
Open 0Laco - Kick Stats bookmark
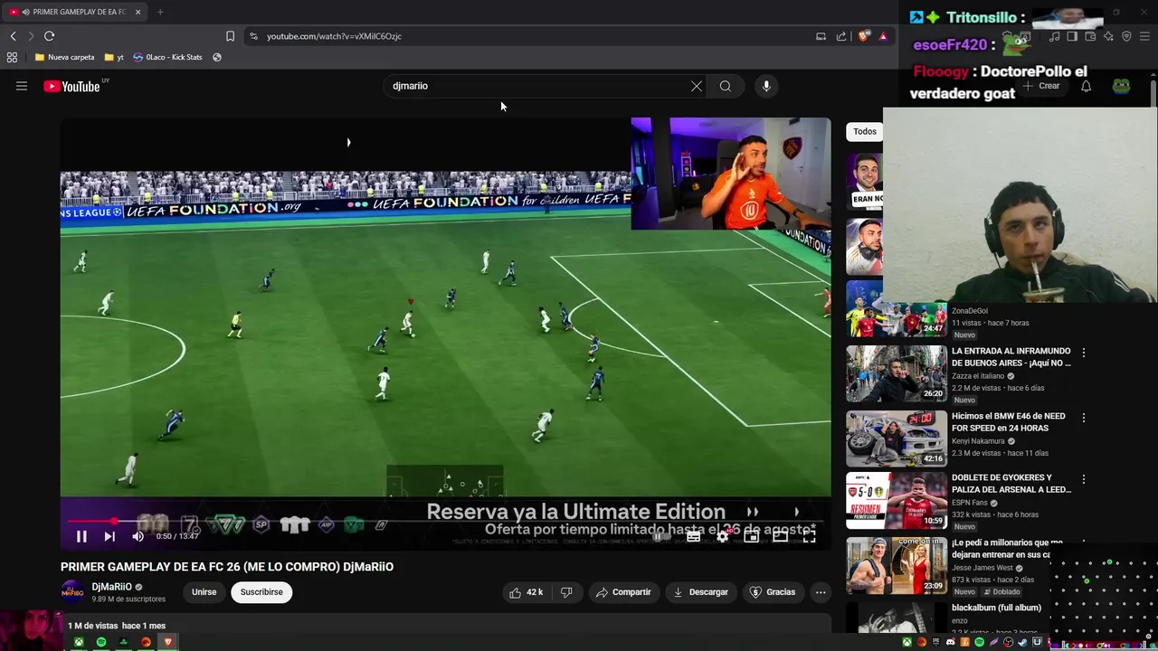coord(167,57)
